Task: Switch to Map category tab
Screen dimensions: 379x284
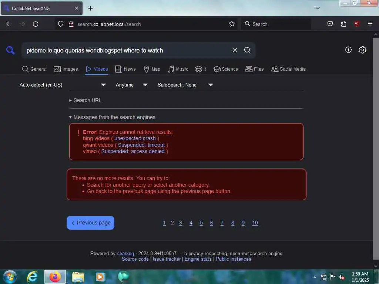Action: [x=152, y=69]
